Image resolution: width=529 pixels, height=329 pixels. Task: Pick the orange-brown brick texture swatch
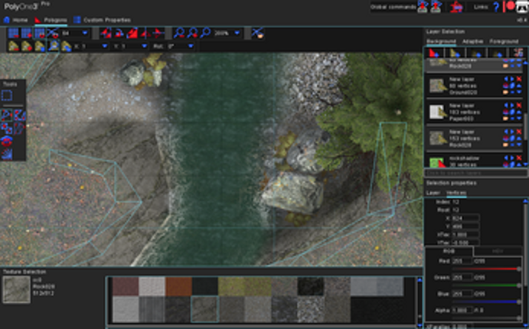pos(178,286)
